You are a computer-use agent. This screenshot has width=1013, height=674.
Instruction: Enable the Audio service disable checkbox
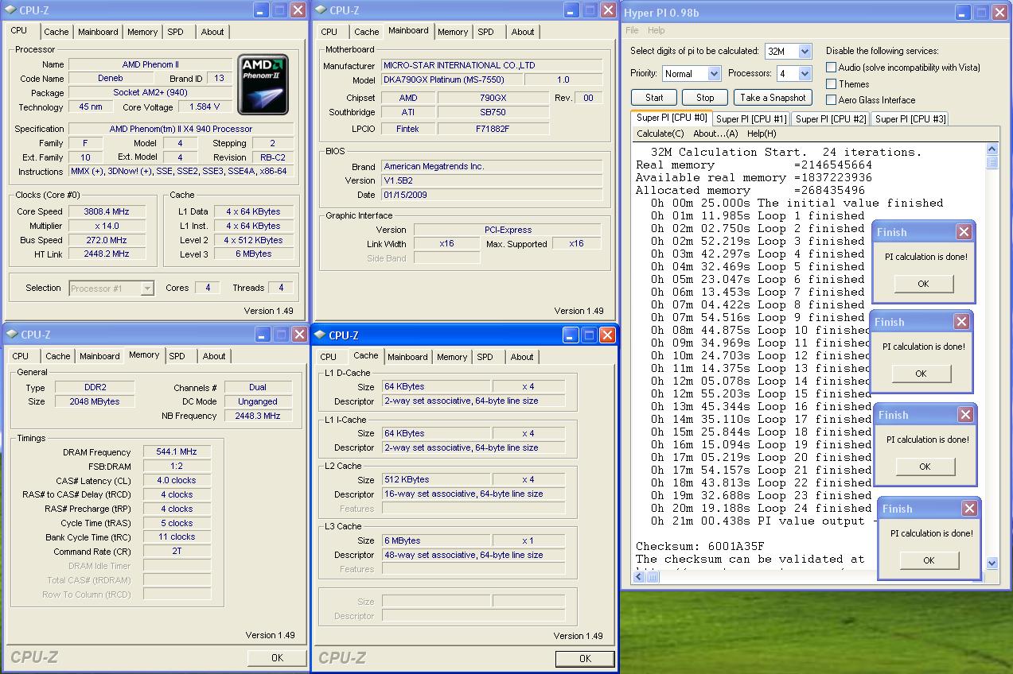(x=832, y=68)
